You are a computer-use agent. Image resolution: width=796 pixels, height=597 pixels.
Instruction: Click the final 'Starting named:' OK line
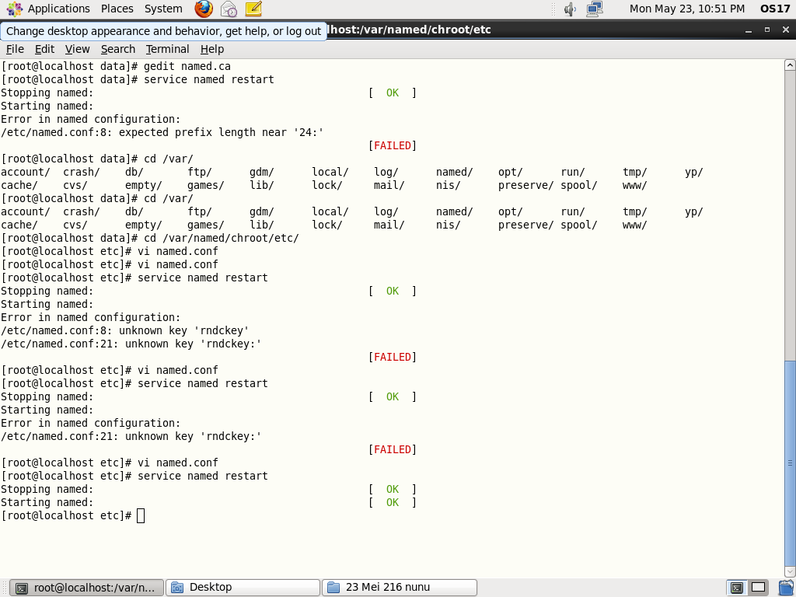[x=208, y=503]
